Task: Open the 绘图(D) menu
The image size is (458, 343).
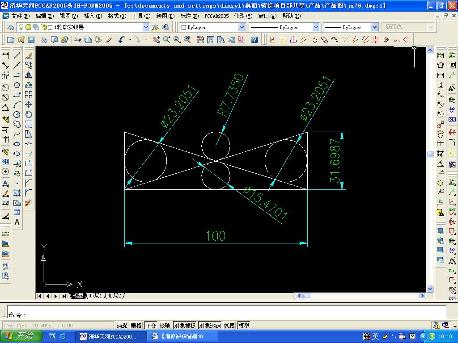Action: pos(165,16)
